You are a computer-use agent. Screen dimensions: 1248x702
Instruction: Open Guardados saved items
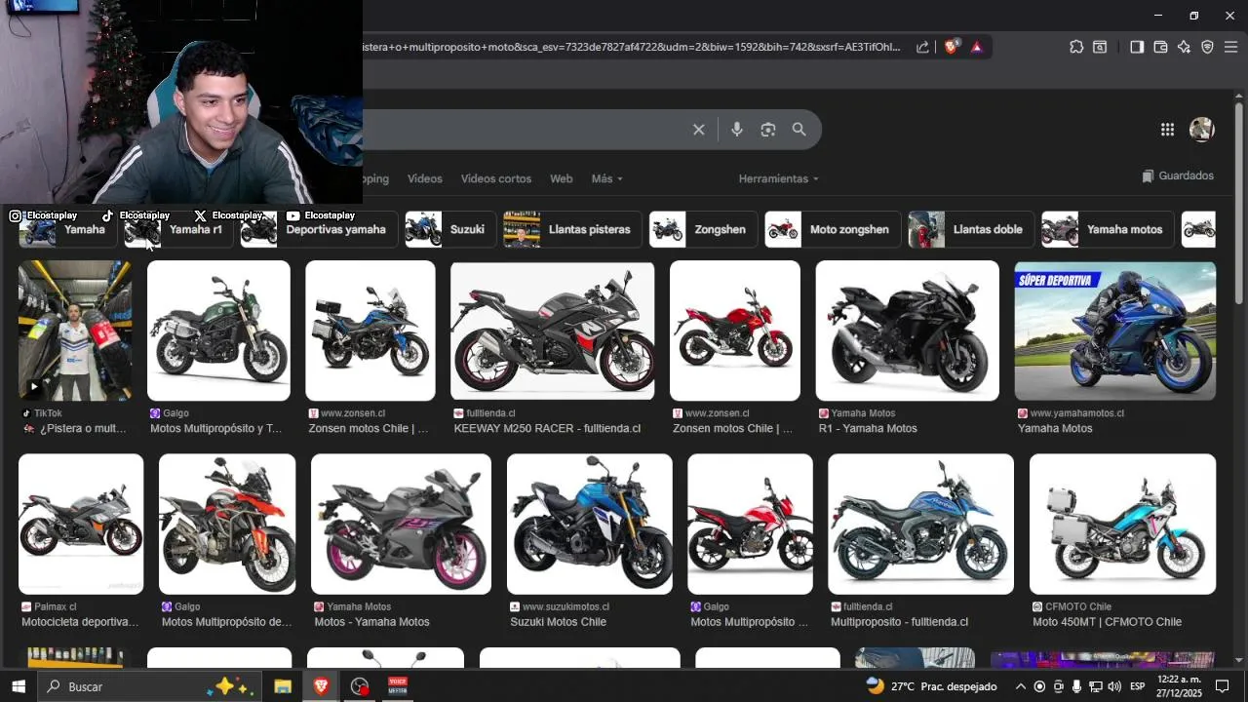click(1178, 176)
